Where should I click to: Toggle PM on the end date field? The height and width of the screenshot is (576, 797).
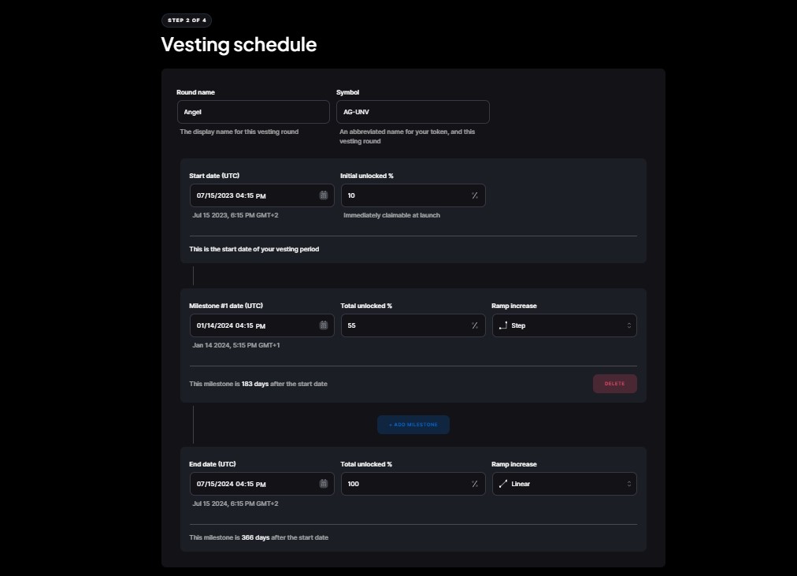point(260,484)
